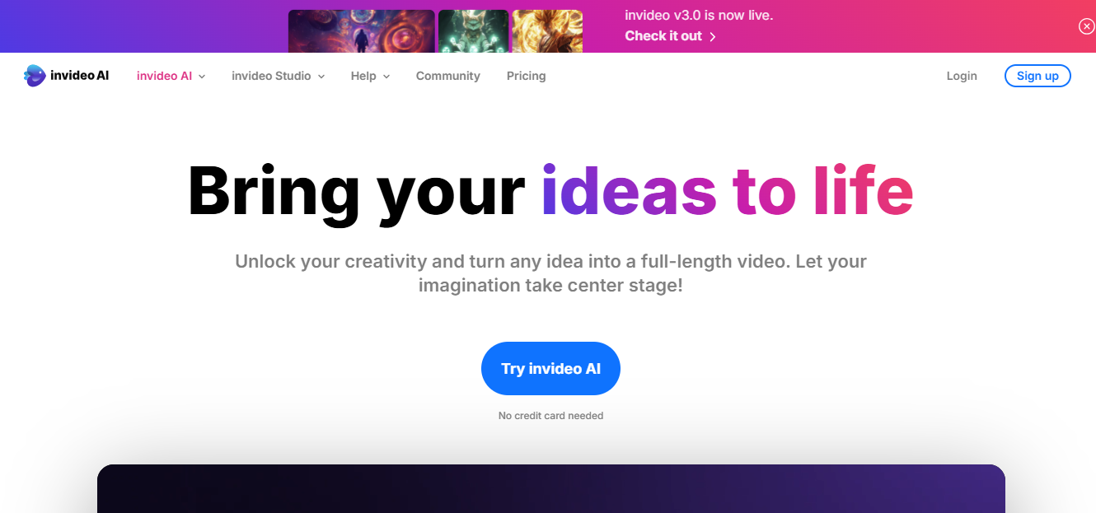Open the Check it out link

(663, 36)
